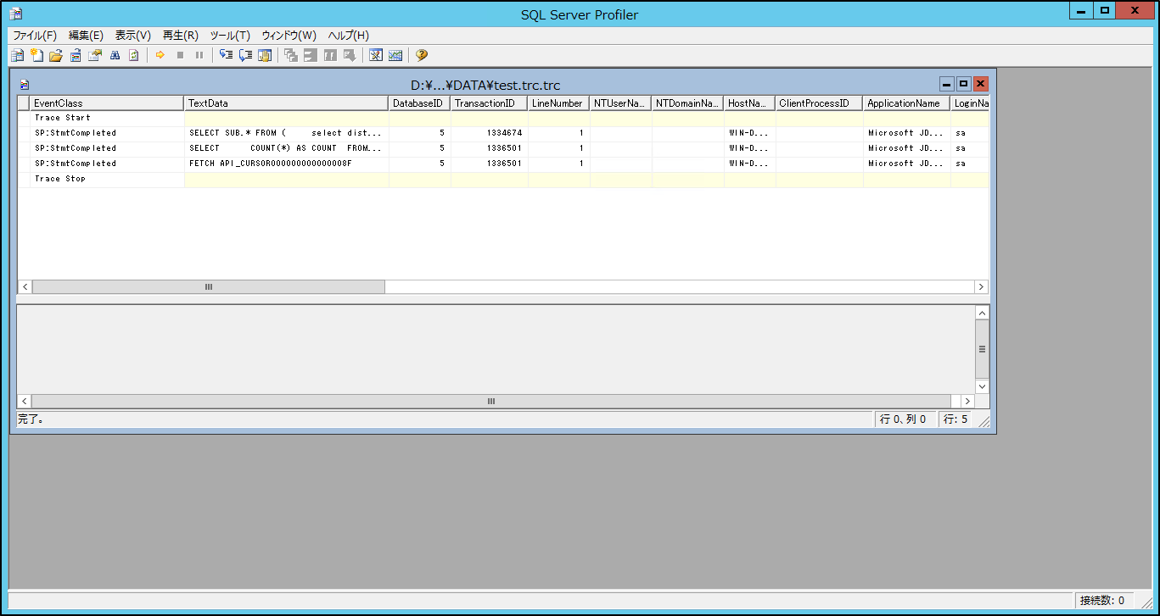Image resolution: width=1160 pixels, height=616 pixels.
Task: Click the trace grid's horizontal scrollbar thumb
Action: click(x=209, y=287)
